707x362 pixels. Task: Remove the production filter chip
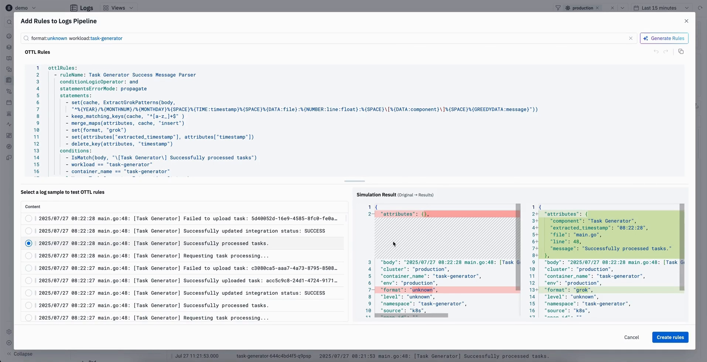tap(597, 8)
